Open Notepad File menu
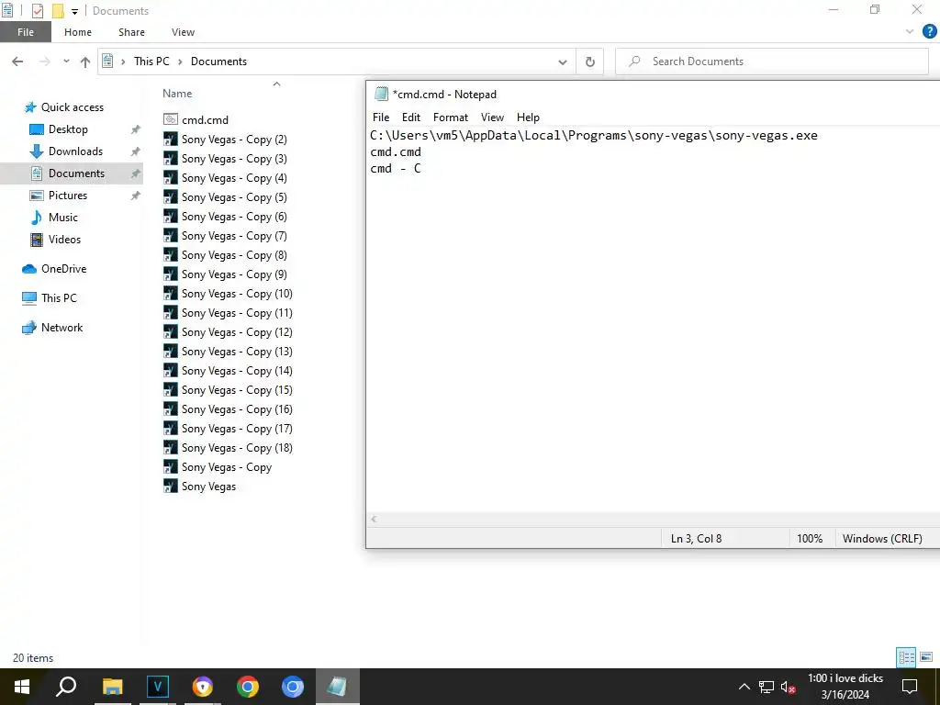Image resolution: width=940 pixels, height=705 pixels. pos(381,117)
